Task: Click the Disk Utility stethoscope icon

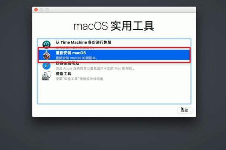Action: (47, 75)
